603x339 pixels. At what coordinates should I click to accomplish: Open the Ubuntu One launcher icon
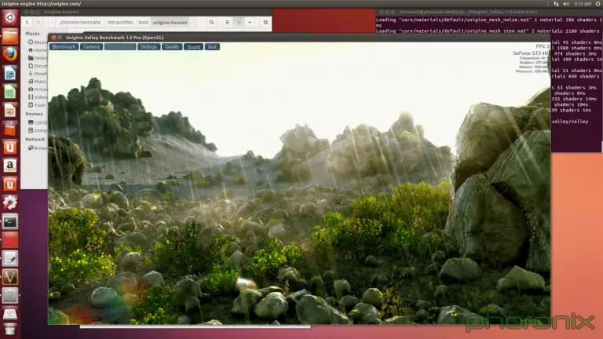point(10,148)
